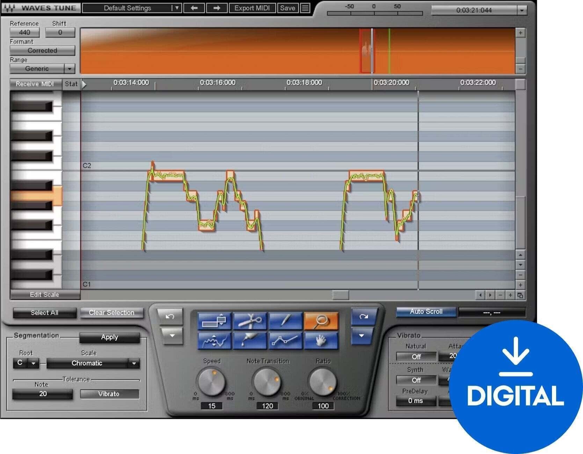Screen dimensions: 583x454
Task: Select the Slice scissors tool
Action: pyautogui.click(x=250, y=321)
